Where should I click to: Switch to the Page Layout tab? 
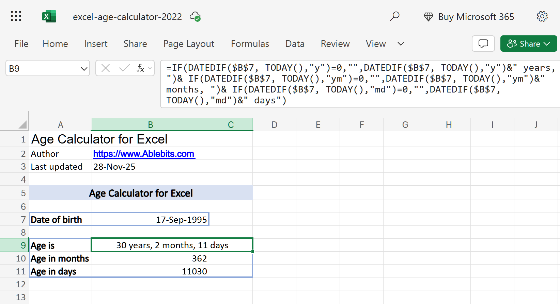[x=189, y=44]
